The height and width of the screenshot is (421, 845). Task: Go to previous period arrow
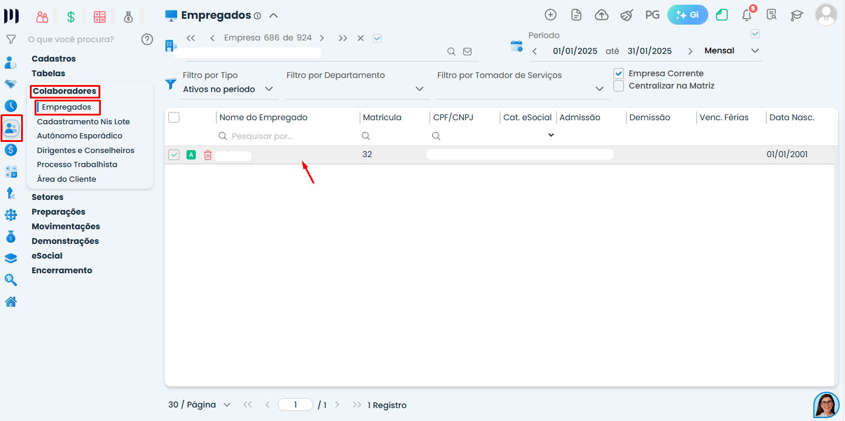pyautogui.click(x=535, y=51)
